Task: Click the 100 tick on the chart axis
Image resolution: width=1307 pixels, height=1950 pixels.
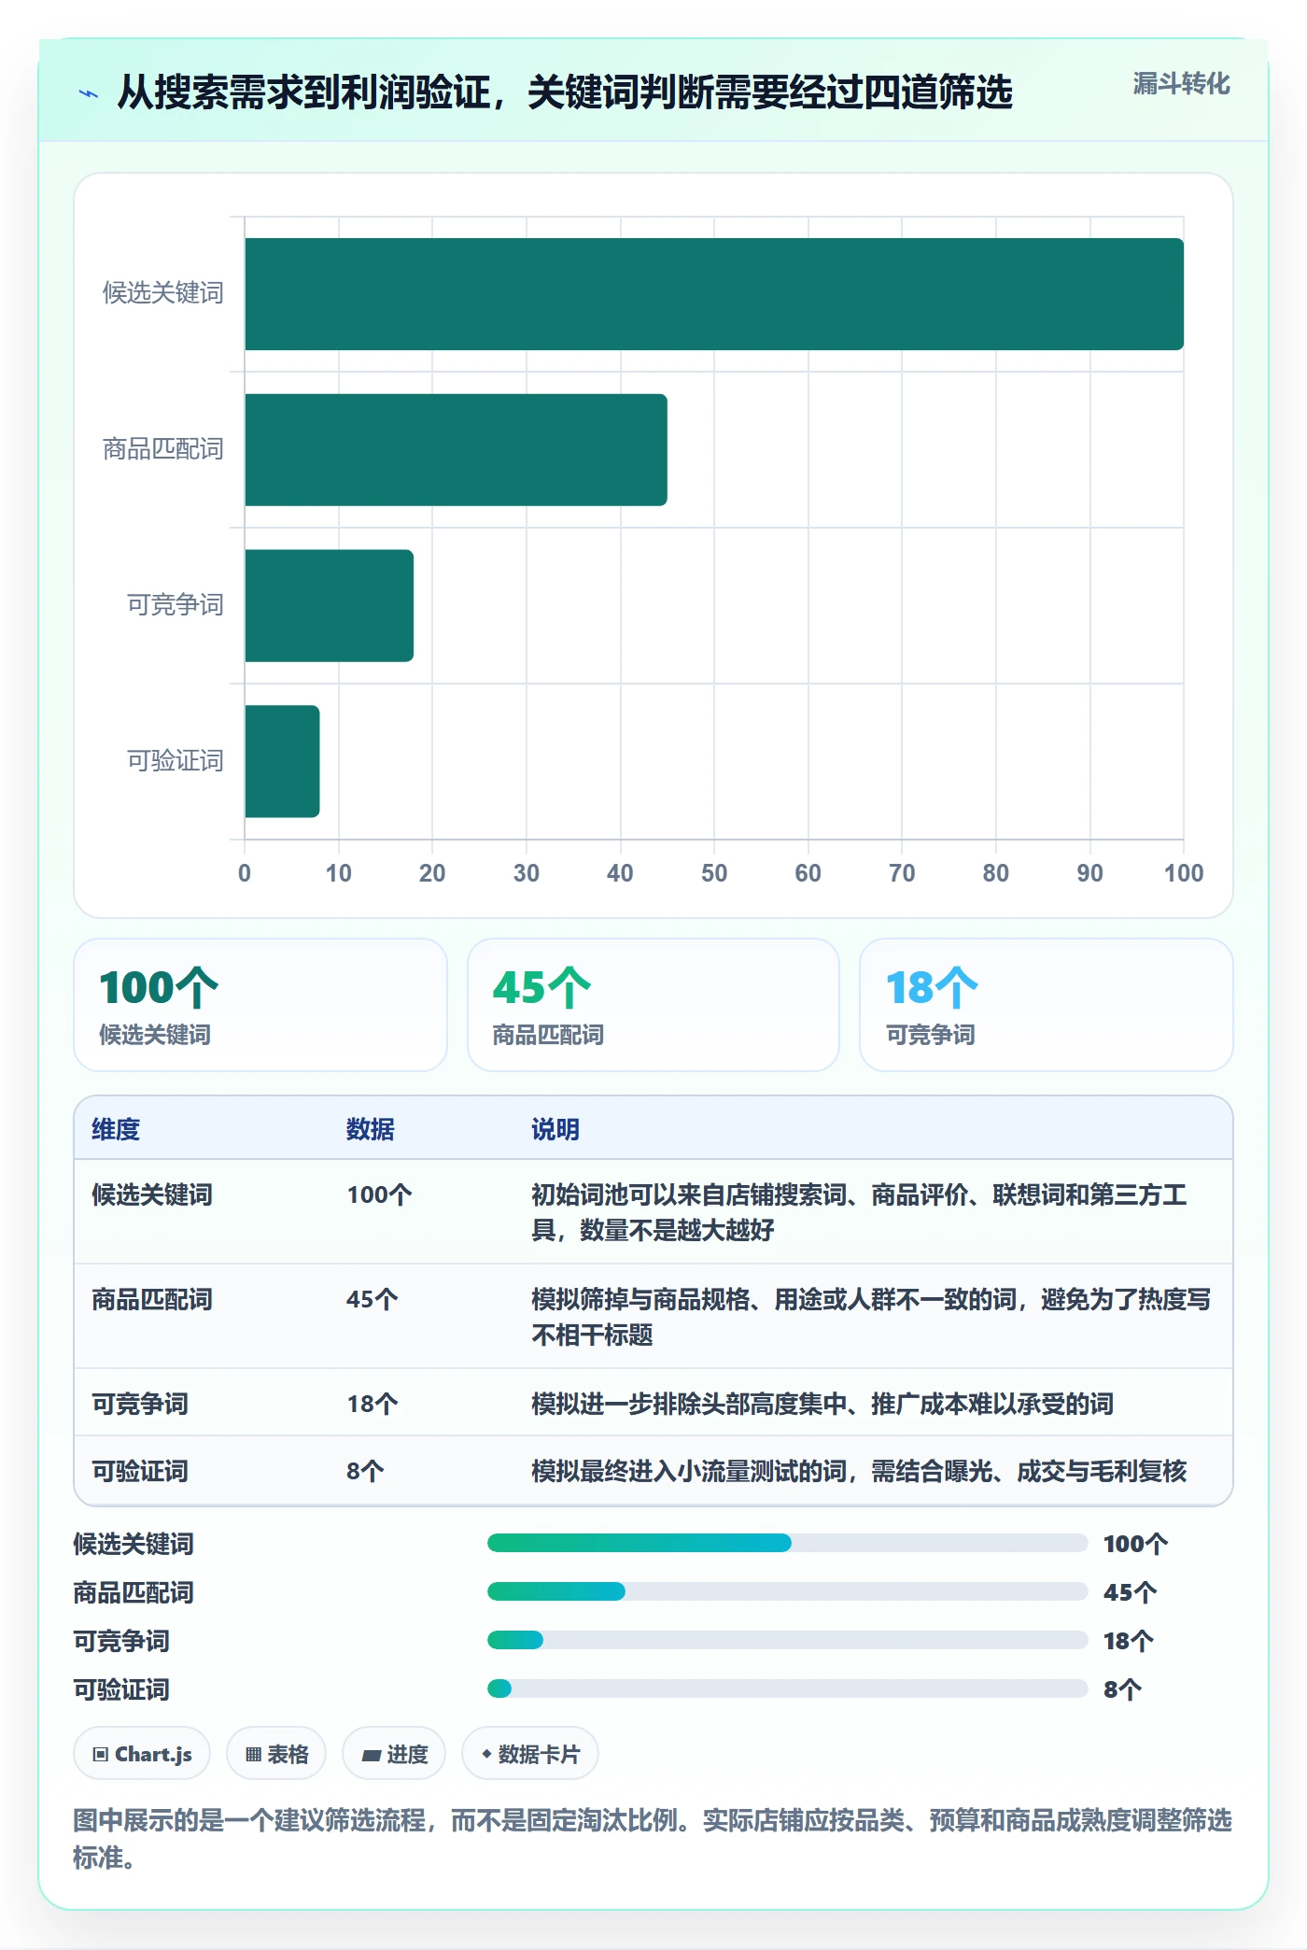Action: pos(1184,873)
